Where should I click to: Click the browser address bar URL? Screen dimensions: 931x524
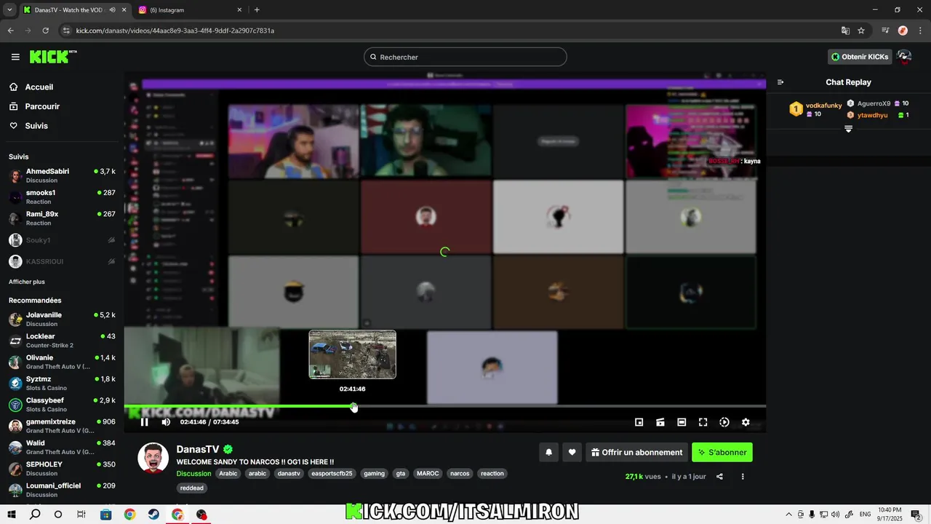point(175,31)
